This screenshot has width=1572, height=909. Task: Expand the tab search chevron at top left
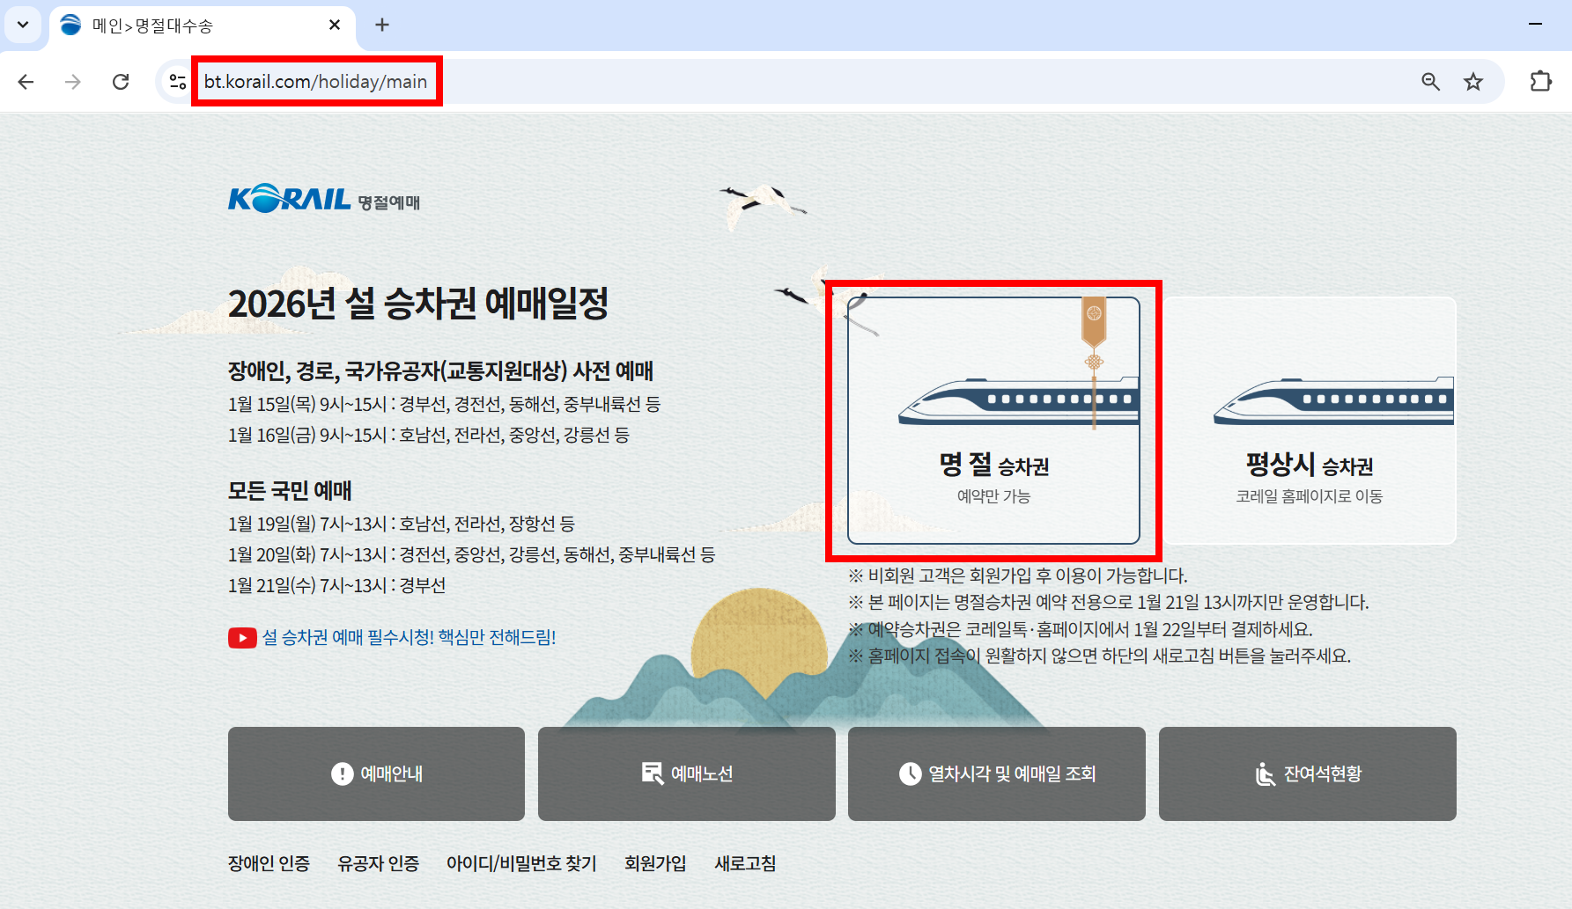click(x=23, y=25)
